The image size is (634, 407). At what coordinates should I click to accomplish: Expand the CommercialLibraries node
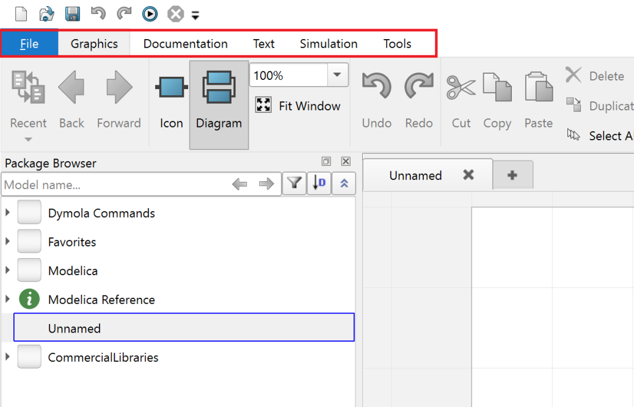(8, 357)
